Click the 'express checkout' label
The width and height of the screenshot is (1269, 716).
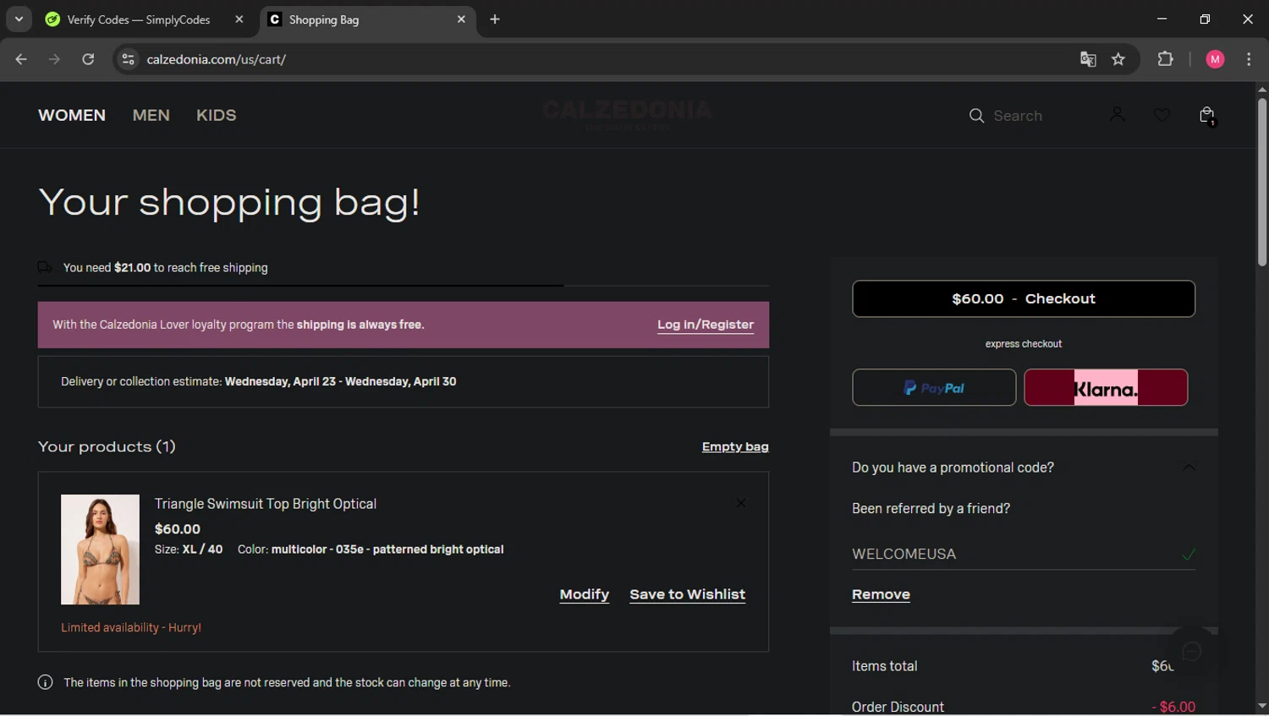coord(1024,344)
